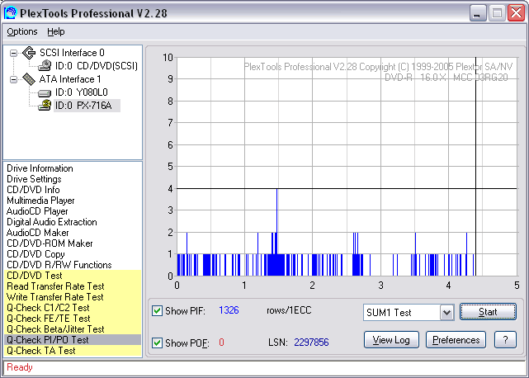
Task: Toggle the Show POF checkbox
Action: (x=157, y=343)
